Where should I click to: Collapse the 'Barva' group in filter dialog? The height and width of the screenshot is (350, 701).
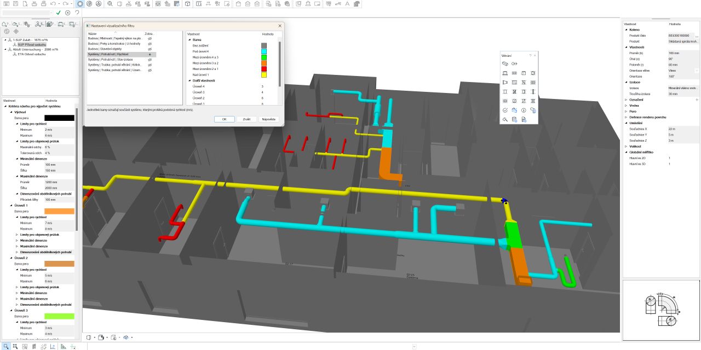189,39
